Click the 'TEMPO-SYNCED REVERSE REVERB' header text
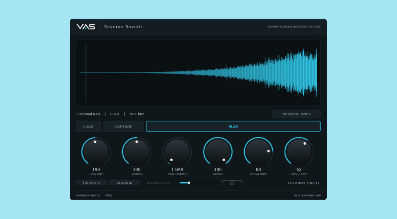 click(294, 27)
